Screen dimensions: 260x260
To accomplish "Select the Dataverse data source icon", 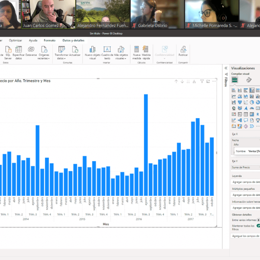I will click(31, 49).
